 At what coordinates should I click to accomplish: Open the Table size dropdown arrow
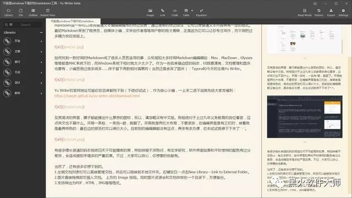[192, 10]
